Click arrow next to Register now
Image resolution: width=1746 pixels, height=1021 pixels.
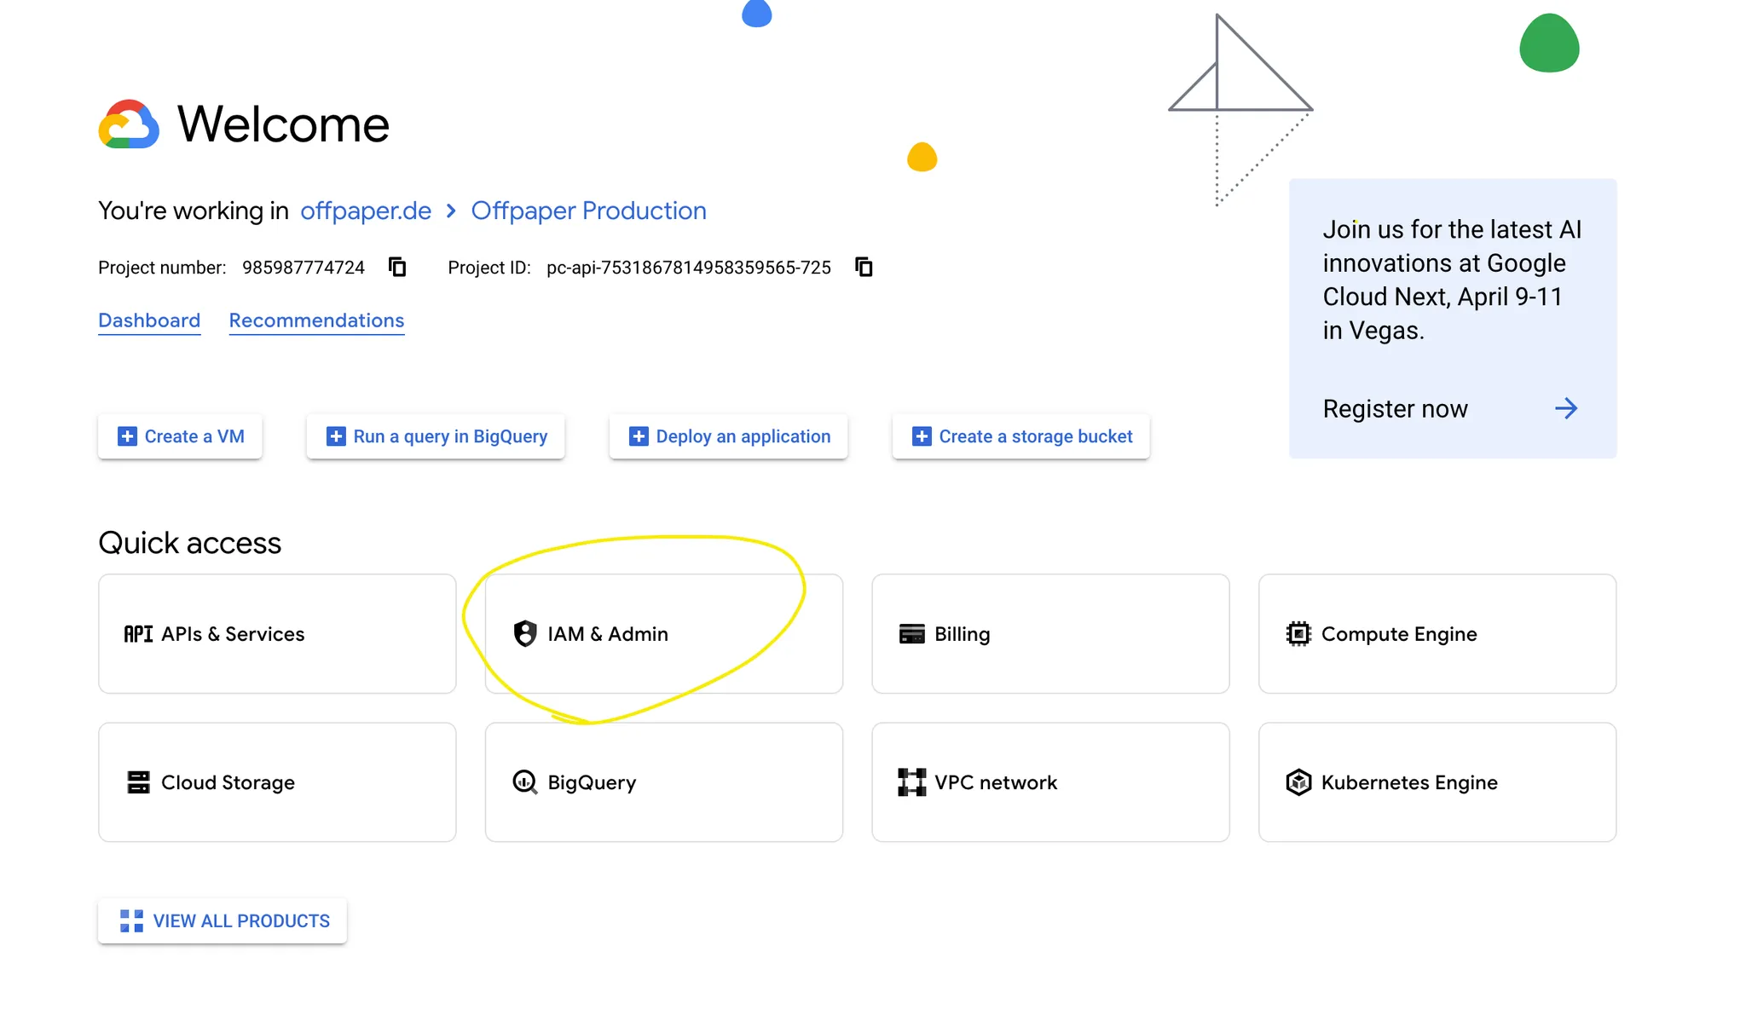1565,408
